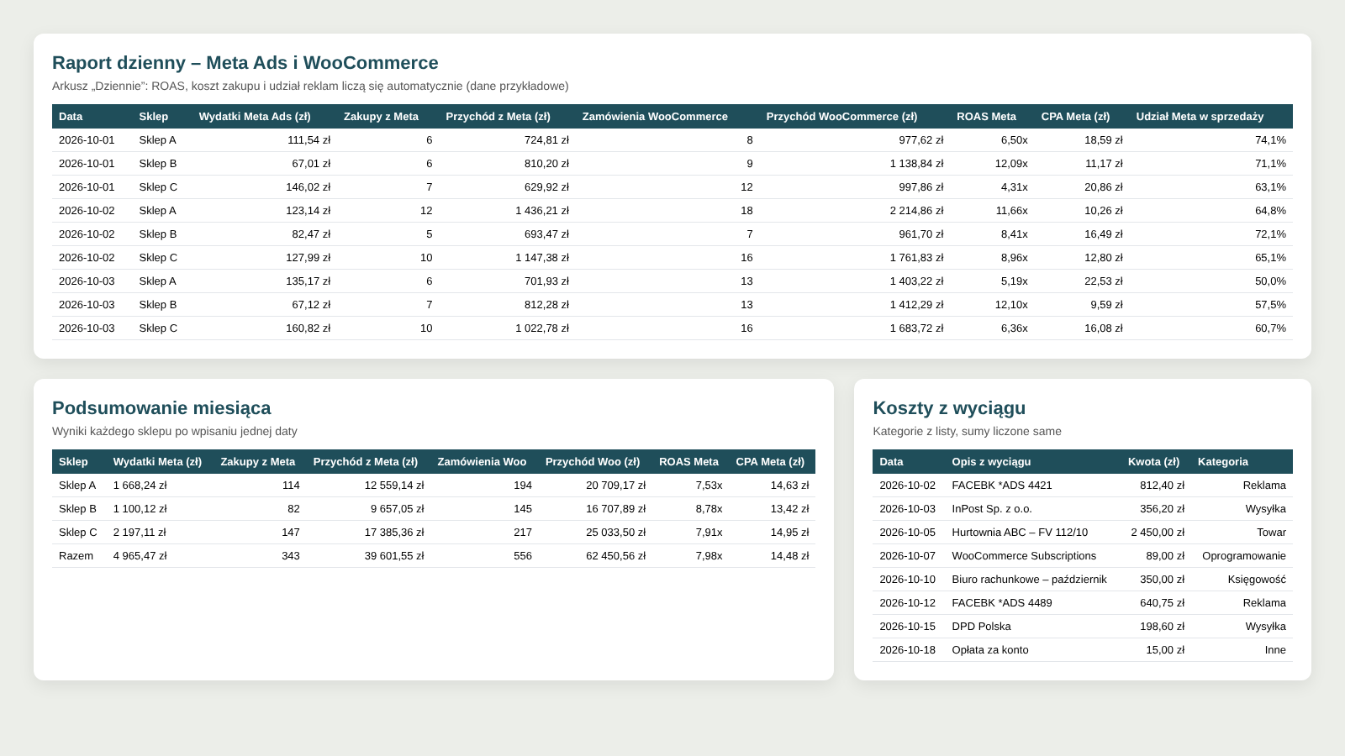Select the 'InPost Sp. z o.o.' entry
Image resolution: width=1345 pixels, height=756 pixels.
click(x=992, y=509)
